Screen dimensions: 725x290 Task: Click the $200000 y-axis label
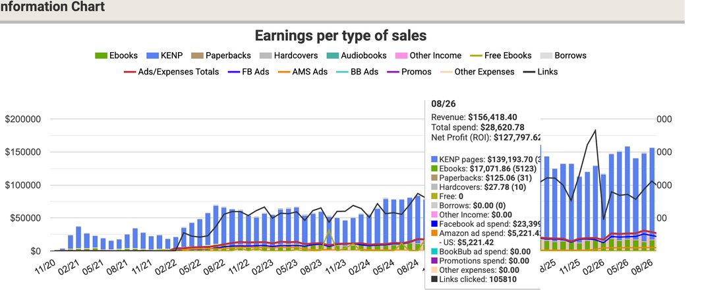click(x=22, y=119)
